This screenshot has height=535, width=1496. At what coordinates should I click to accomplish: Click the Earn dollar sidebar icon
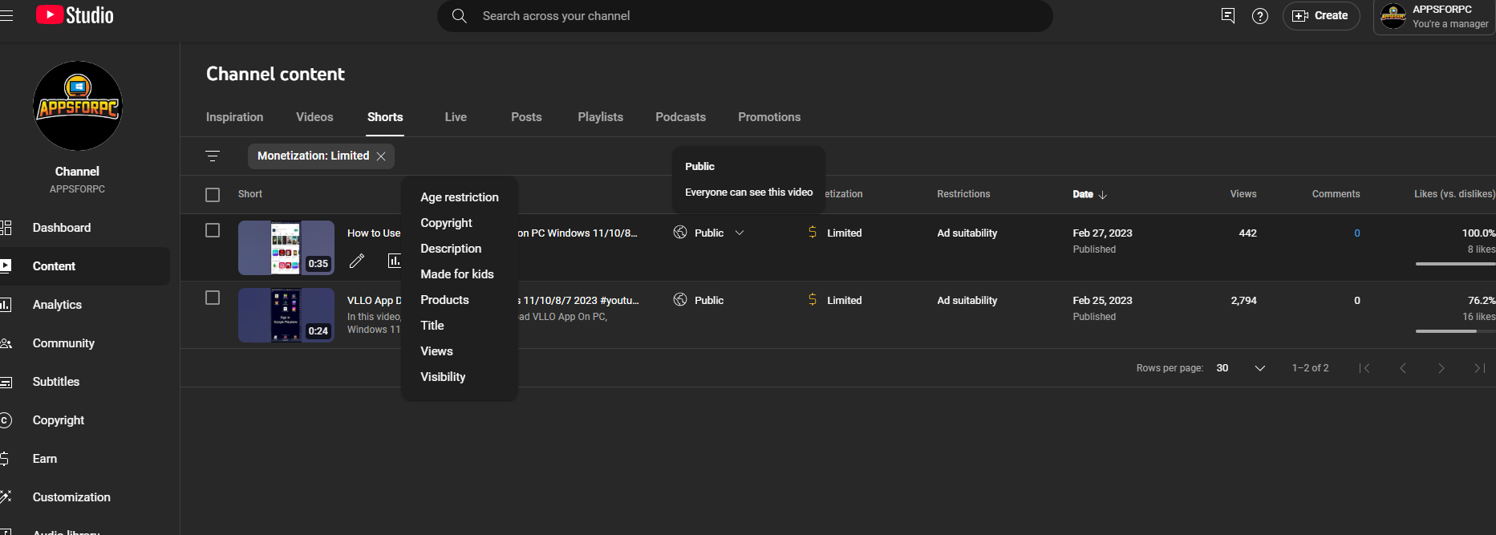(5, 459)
